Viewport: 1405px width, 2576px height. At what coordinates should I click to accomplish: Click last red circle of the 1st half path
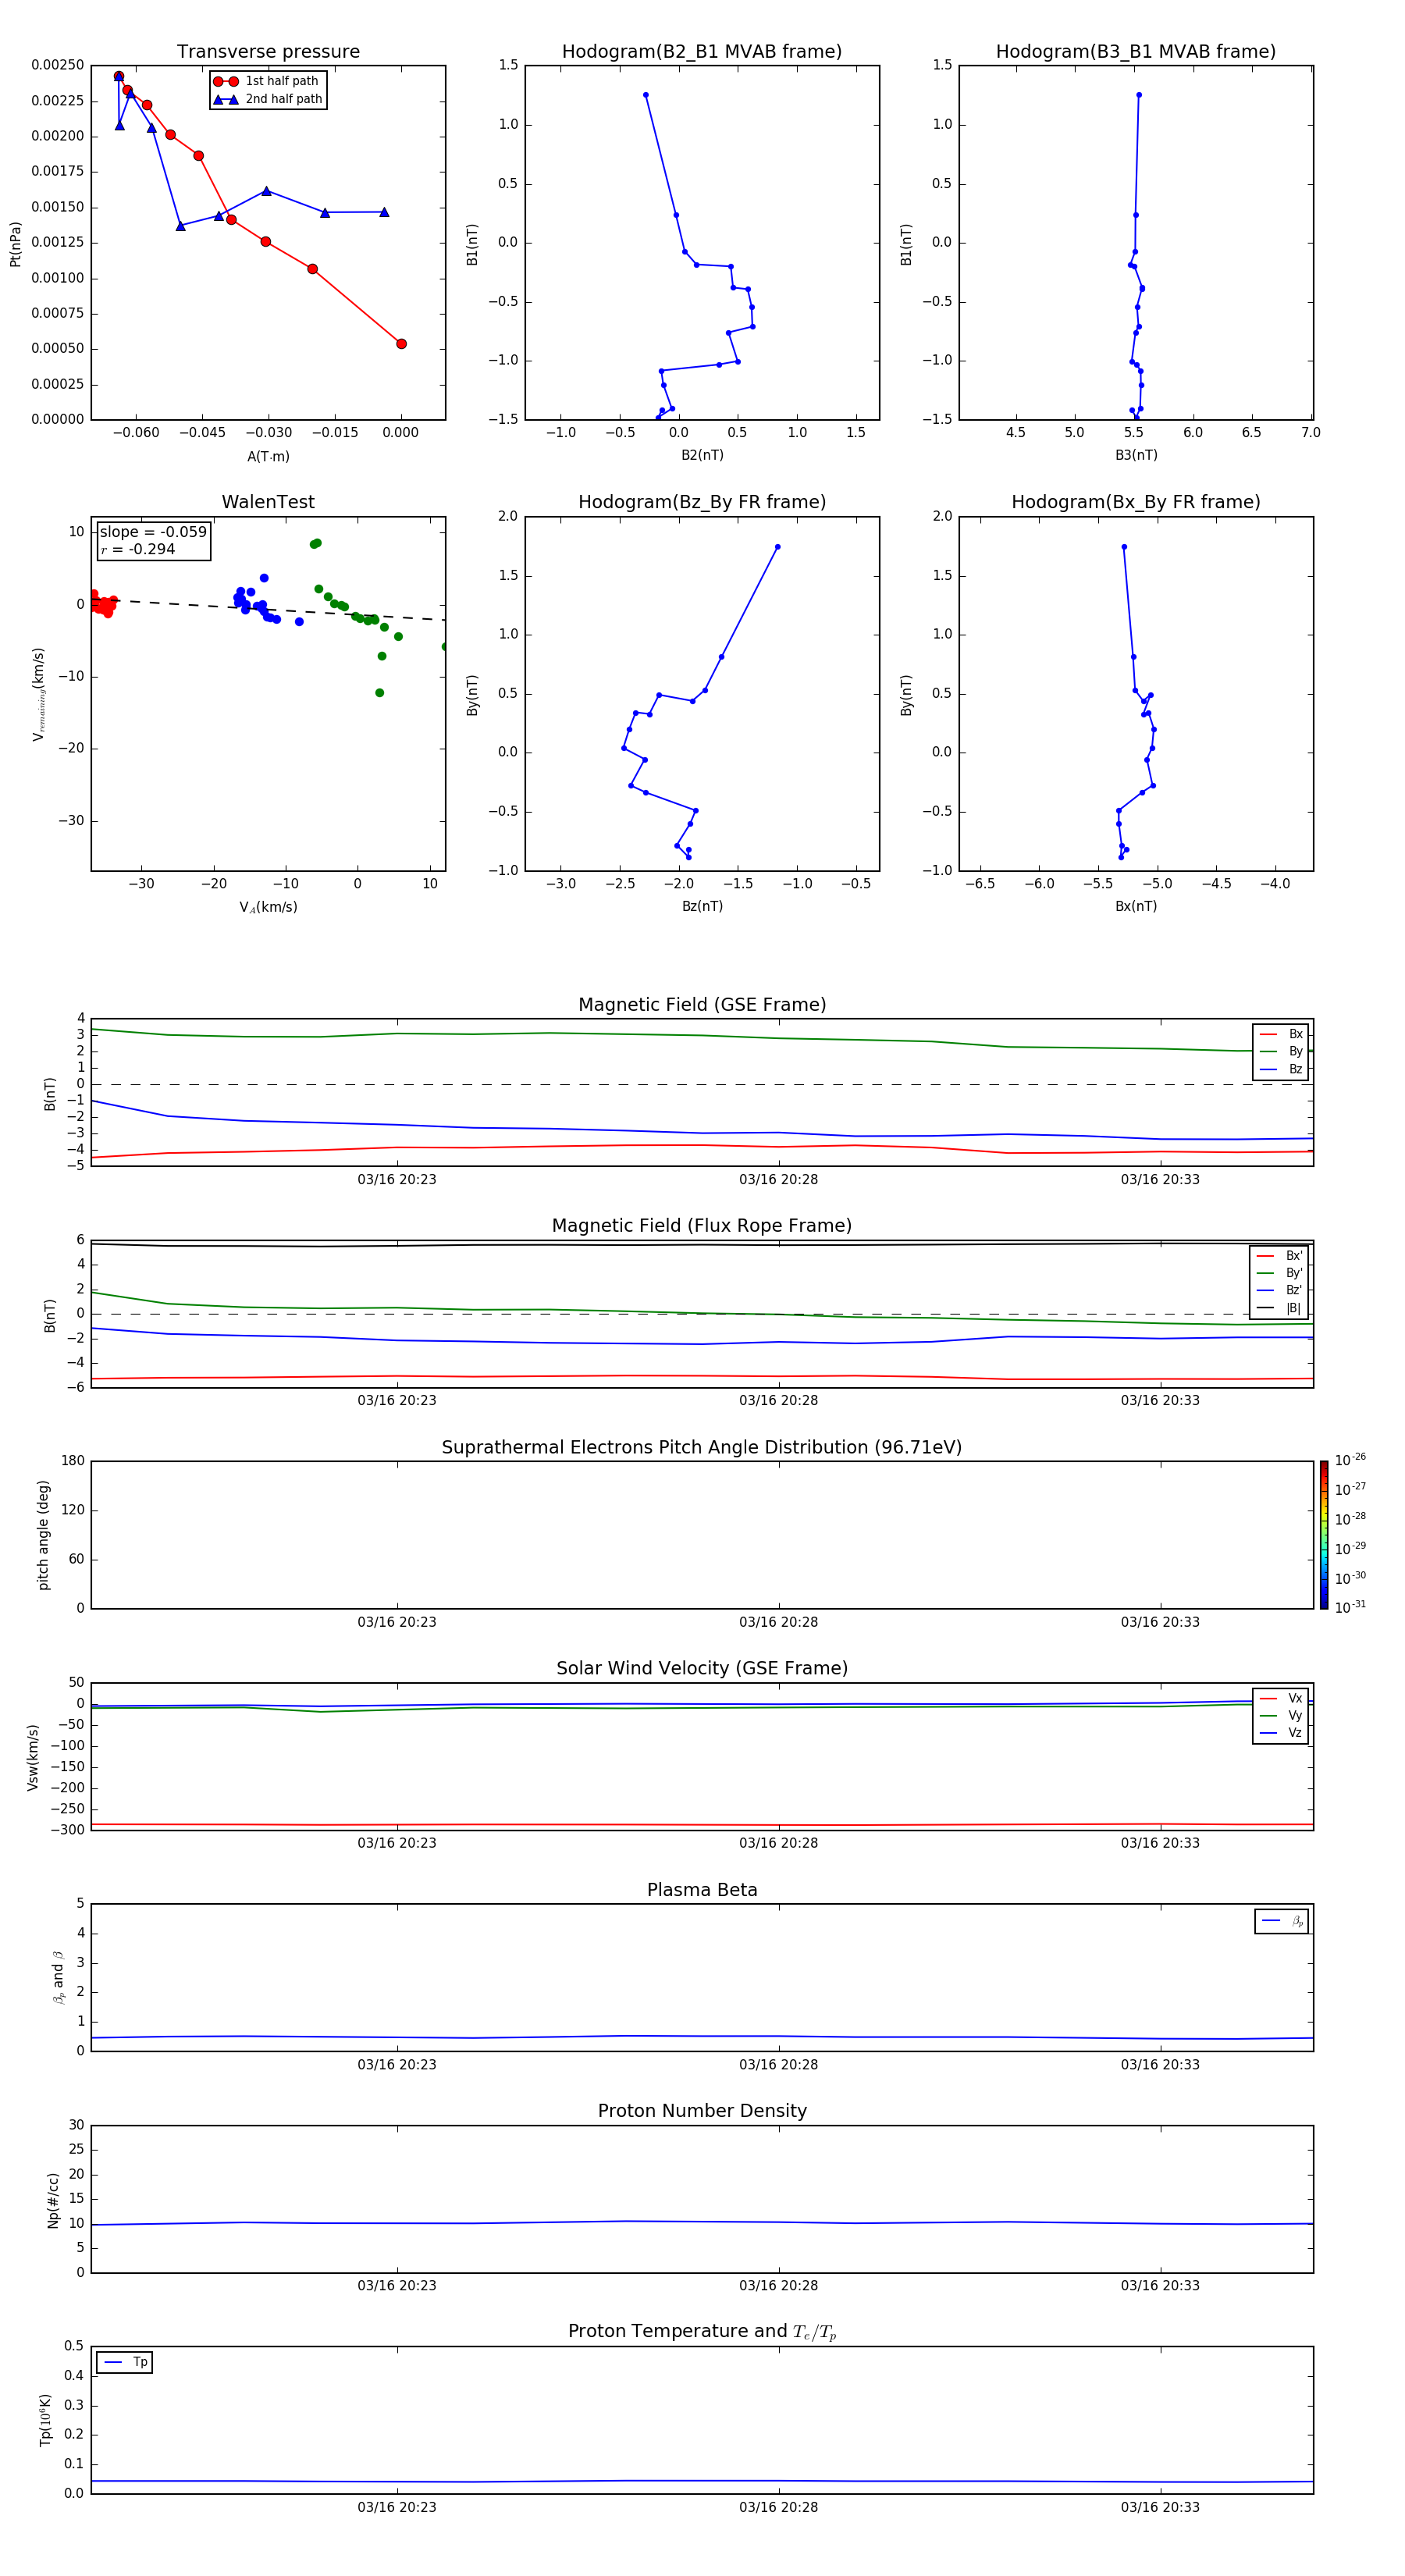click(x=401, y=344)
